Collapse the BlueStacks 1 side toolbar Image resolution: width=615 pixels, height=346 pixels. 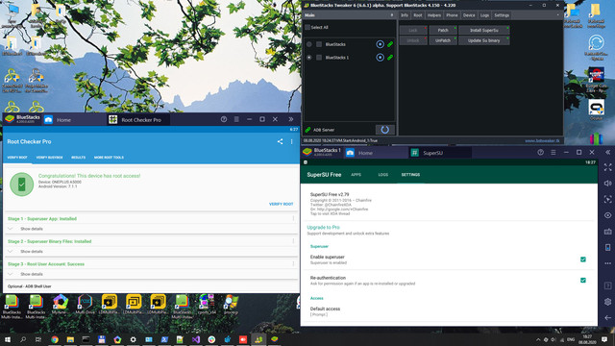point(607,152)
